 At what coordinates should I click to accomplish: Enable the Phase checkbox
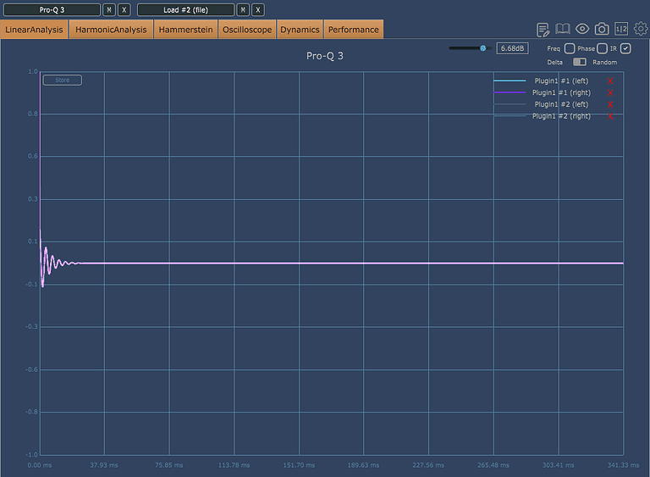pos(602,48)
